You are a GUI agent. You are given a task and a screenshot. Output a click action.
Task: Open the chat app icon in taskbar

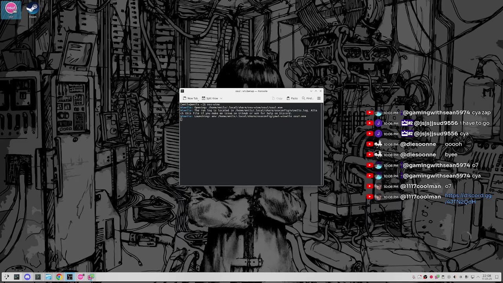(91, 277)
